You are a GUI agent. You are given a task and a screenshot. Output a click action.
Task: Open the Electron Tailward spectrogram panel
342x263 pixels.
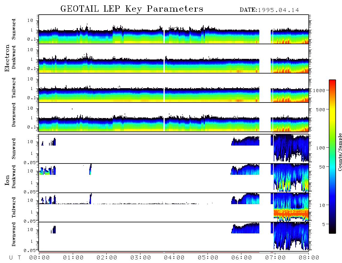[174, 88]
